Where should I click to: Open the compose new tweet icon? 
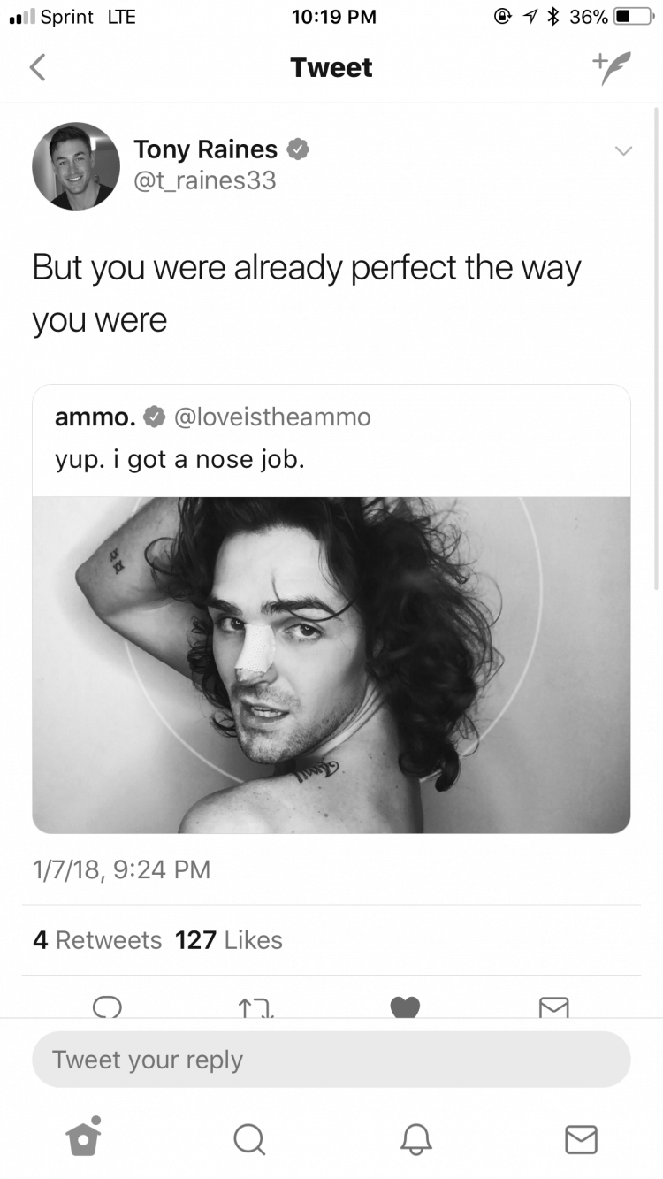[x=613, y=68]
